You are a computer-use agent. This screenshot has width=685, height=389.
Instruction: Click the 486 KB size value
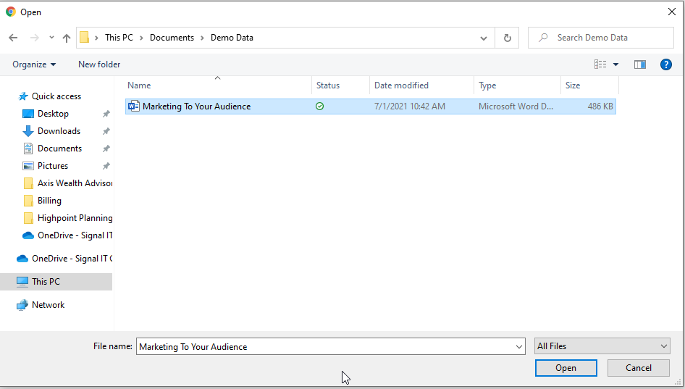tap(600, 106)
